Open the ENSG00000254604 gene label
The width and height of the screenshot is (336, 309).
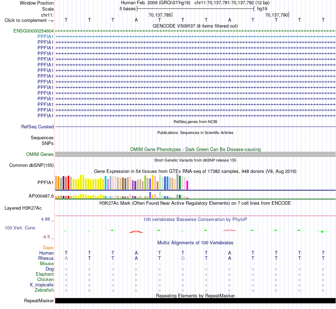point(34,31)
